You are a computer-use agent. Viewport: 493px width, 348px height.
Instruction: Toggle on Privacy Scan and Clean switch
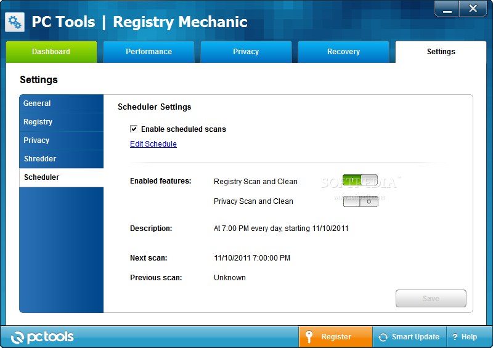tap(361, 201)
